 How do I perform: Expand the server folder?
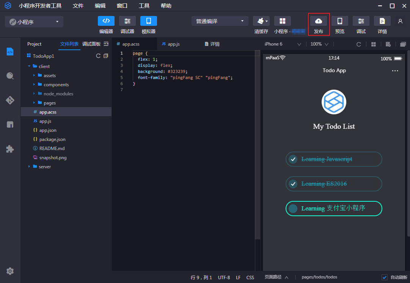(29, 166)
